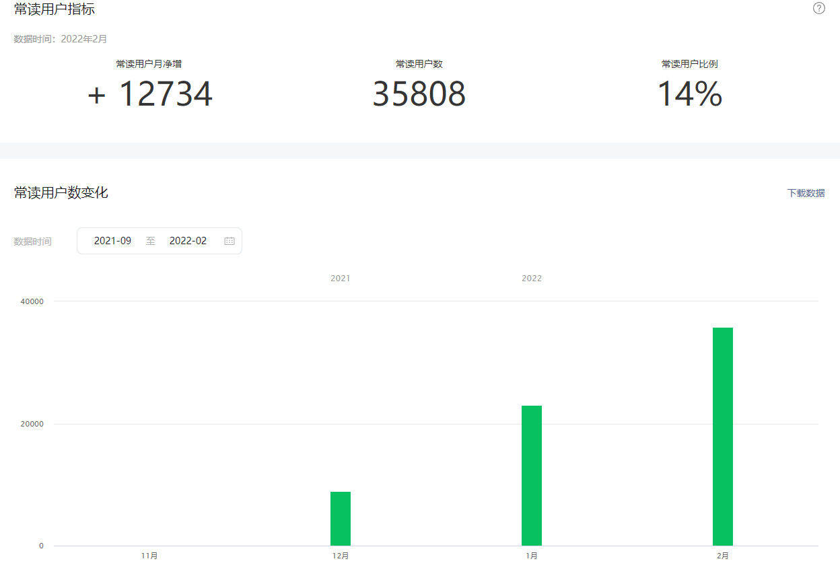Click the green bar for 1月
Viewport: 840px width, 588px height.
[532, 476]
